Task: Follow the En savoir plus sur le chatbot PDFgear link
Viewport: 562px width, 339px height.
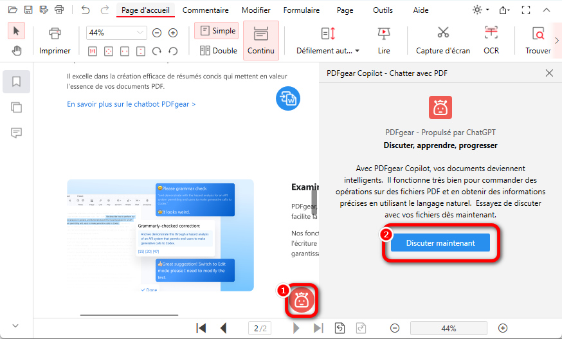Action: pyautogui.click(x=131, y=104)
